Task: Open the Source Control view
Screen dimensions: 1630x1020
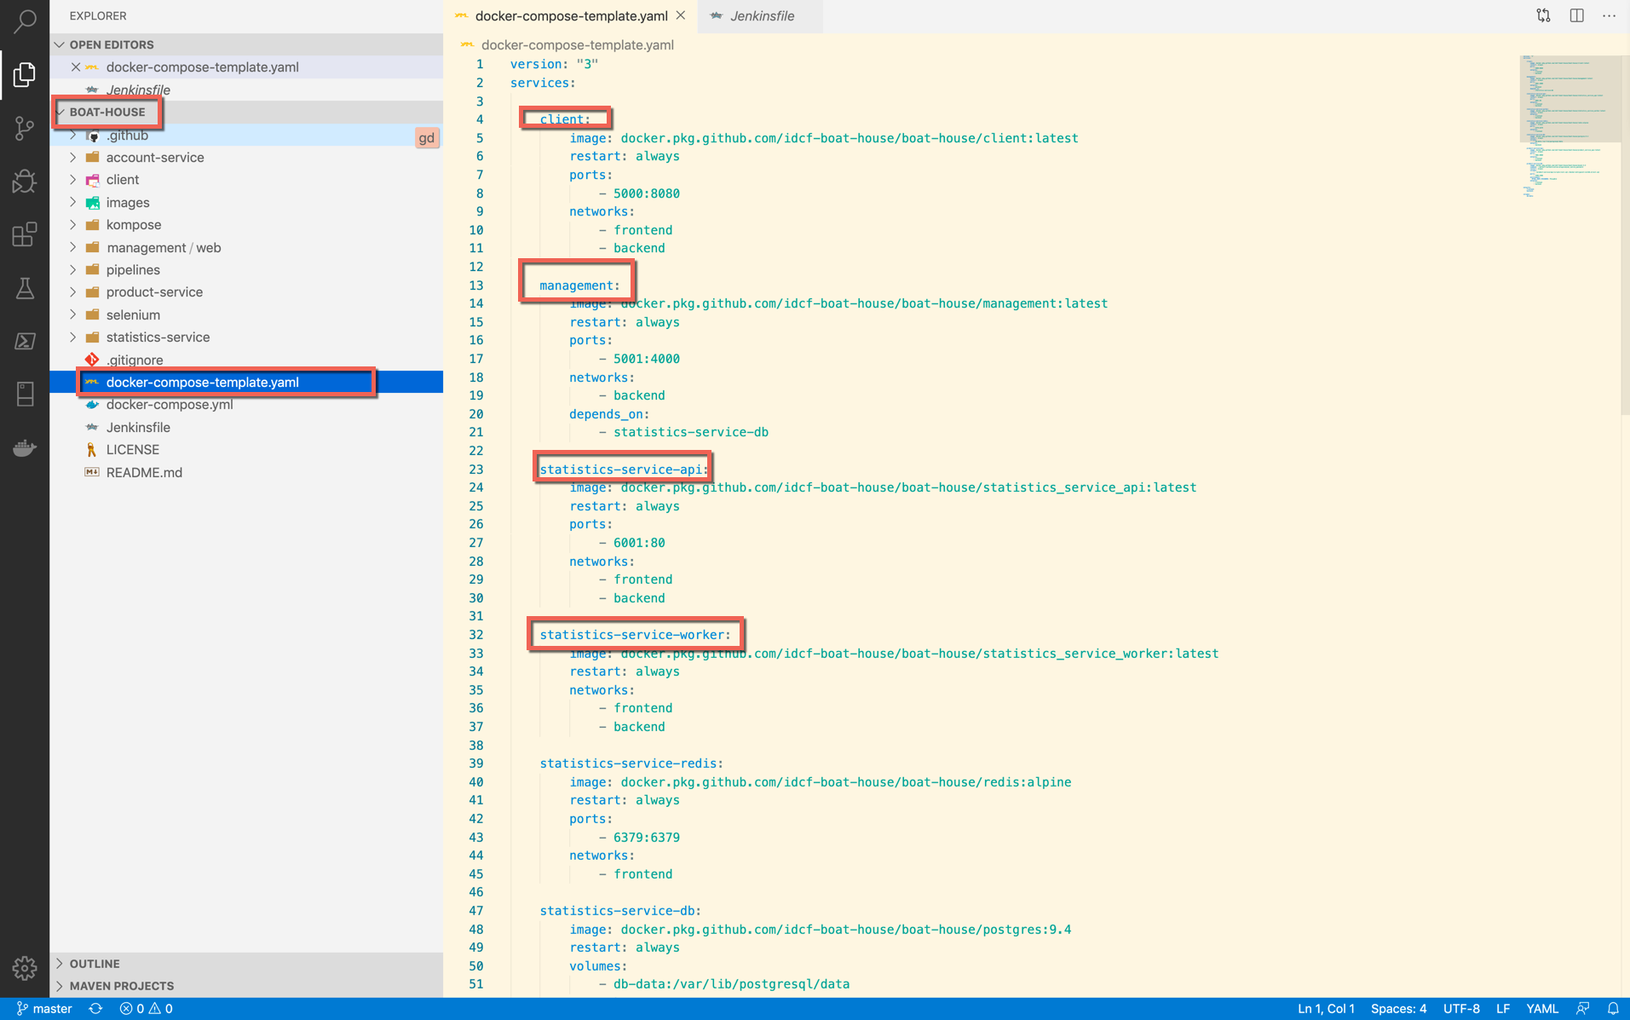Action: [x=25, y=128]
